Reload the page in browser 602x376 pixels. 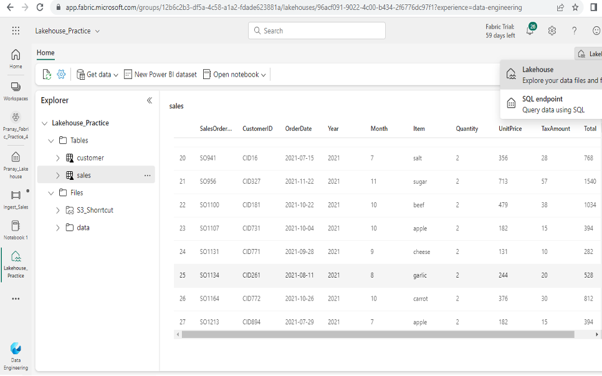[40, 7]
